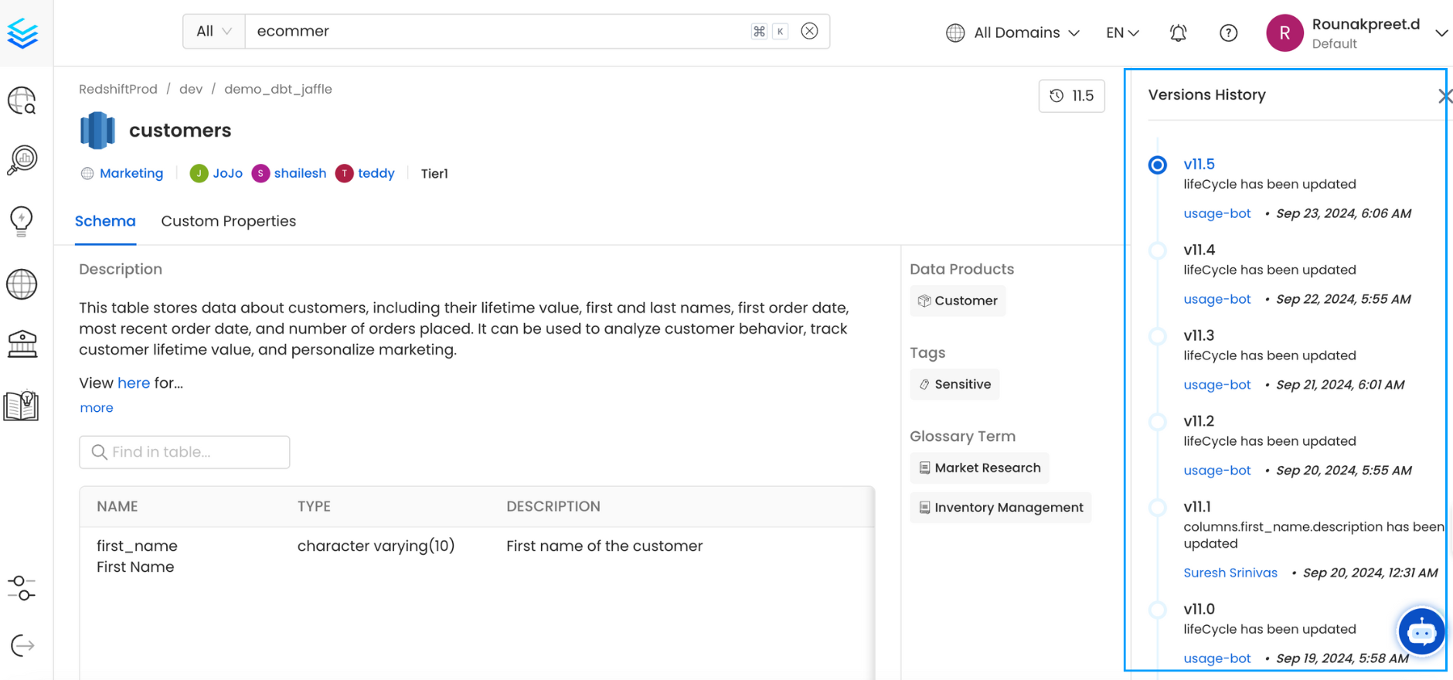
Task: Select the v11.2 version radio marker
Action: (x=1157, y=422)
